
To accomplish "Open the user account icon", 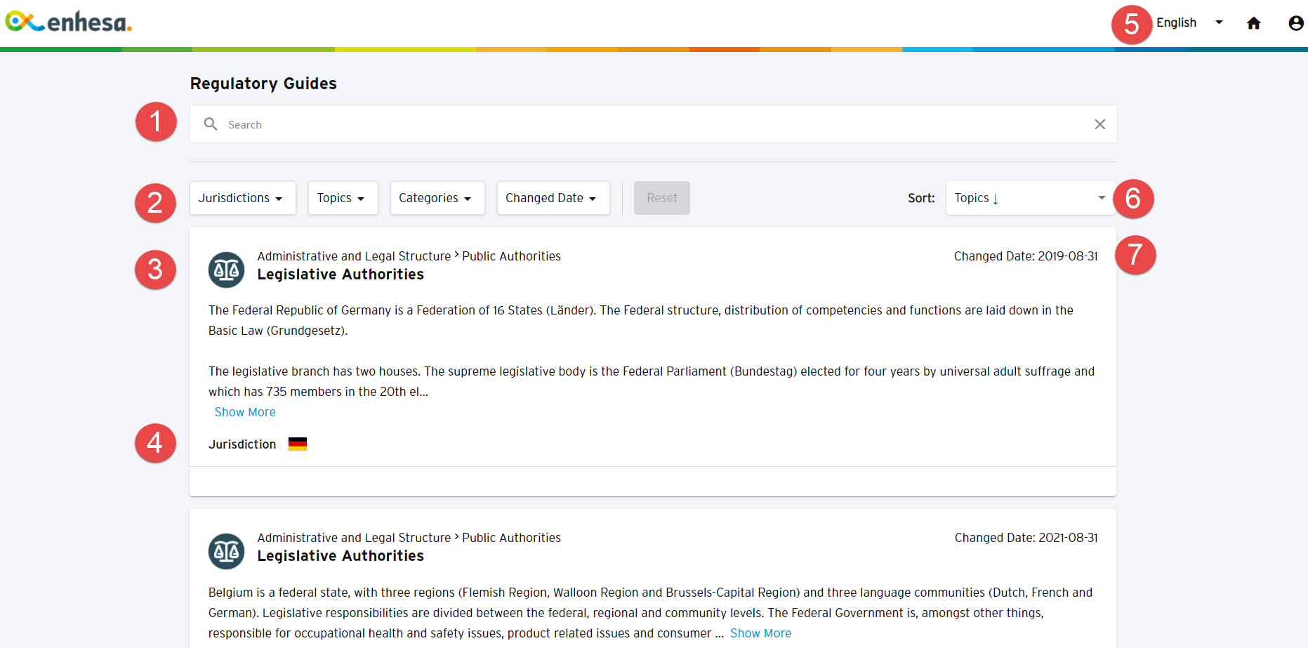I will (1296, 23).
